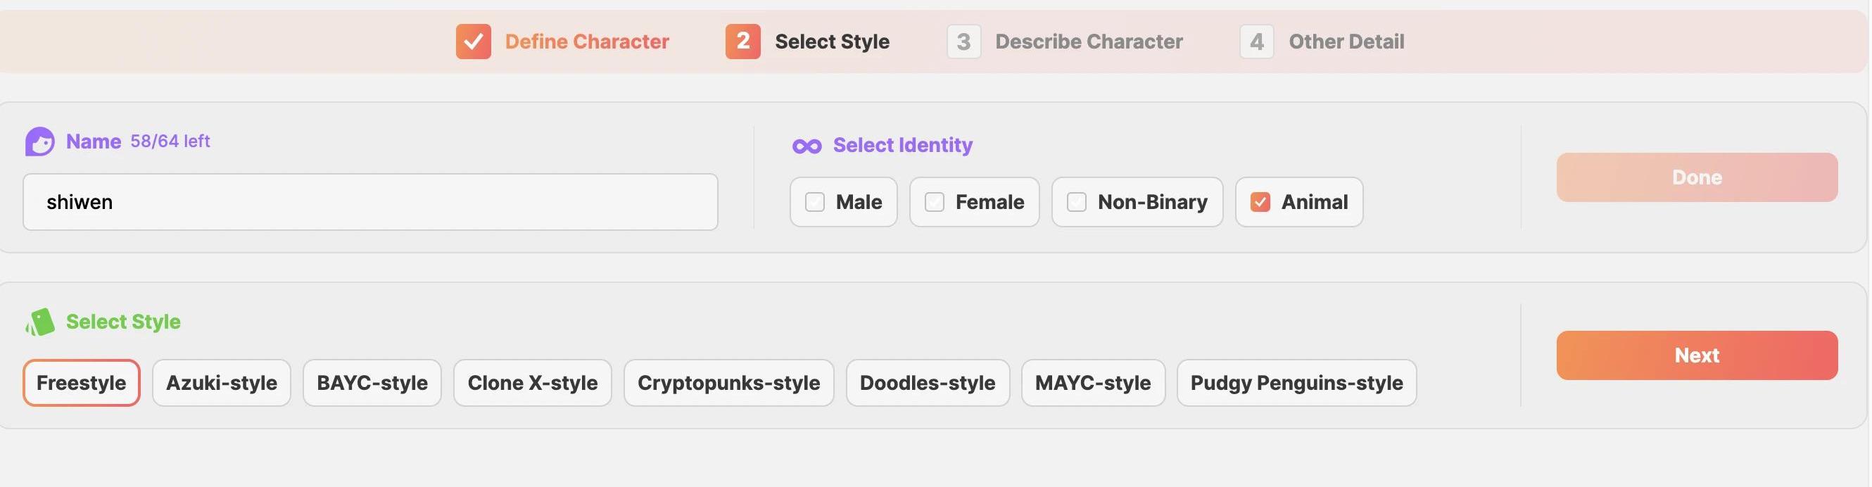Click the Done button
The height and width of the screenshot is (487, 1872).
pyautogui.click(x=1696, y=177)
